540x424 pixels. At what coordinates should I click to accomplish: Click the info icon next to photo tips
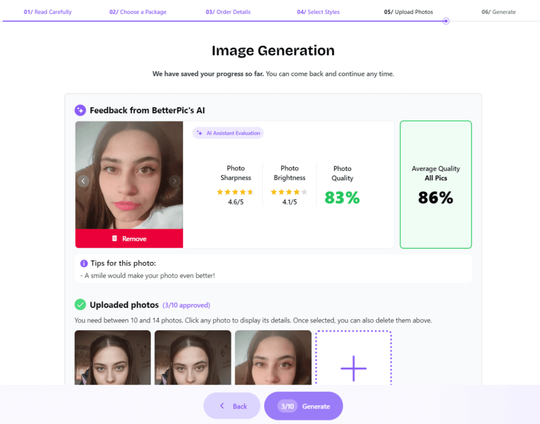84,263
